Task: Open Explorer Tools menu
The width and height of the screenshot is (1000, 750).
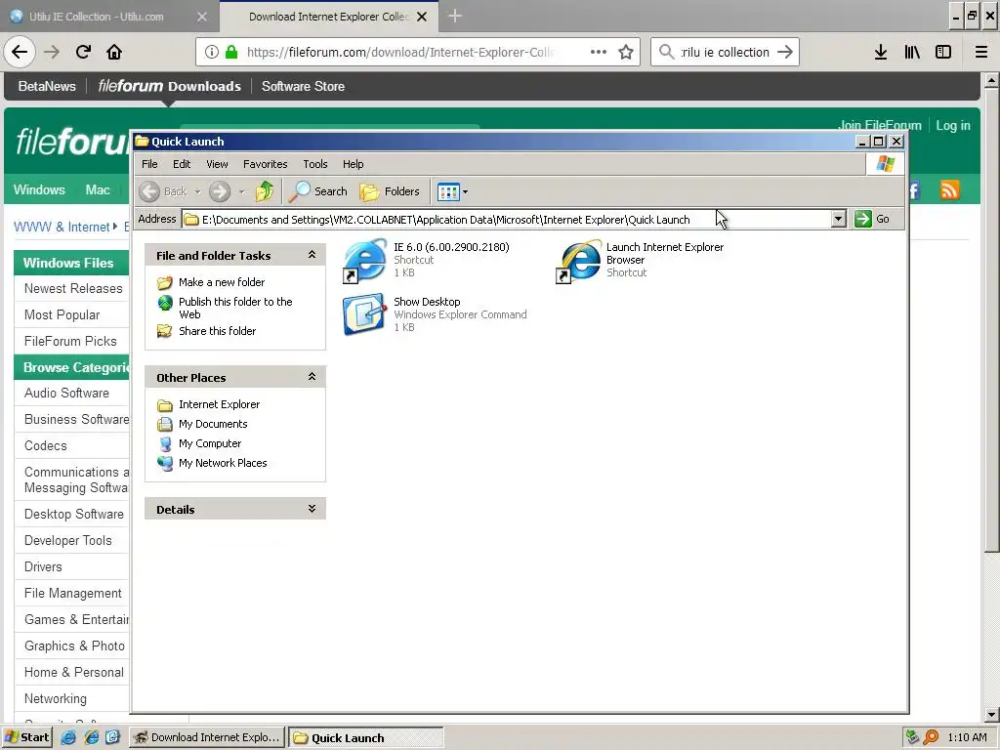Action: pyautogui.click(x=315, y=164)
